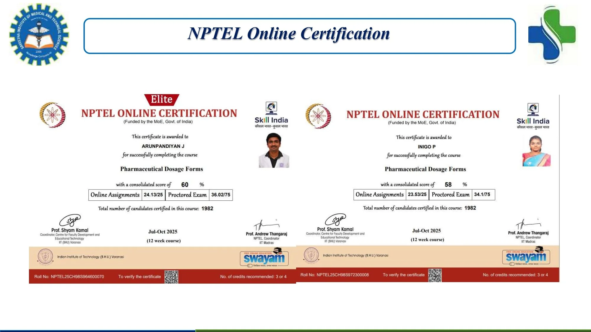
Task: Click the Swayam logo on right certificate
Action: pyautogui.click(x=526, y=256)
